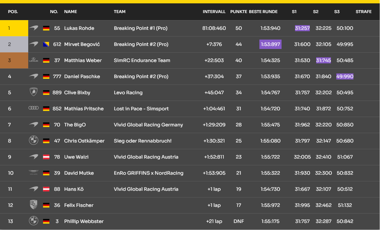Screen dimensions: 380x230
Task: Click the German flag next to Daniel Paschke
Action: (x=46, y=76)
